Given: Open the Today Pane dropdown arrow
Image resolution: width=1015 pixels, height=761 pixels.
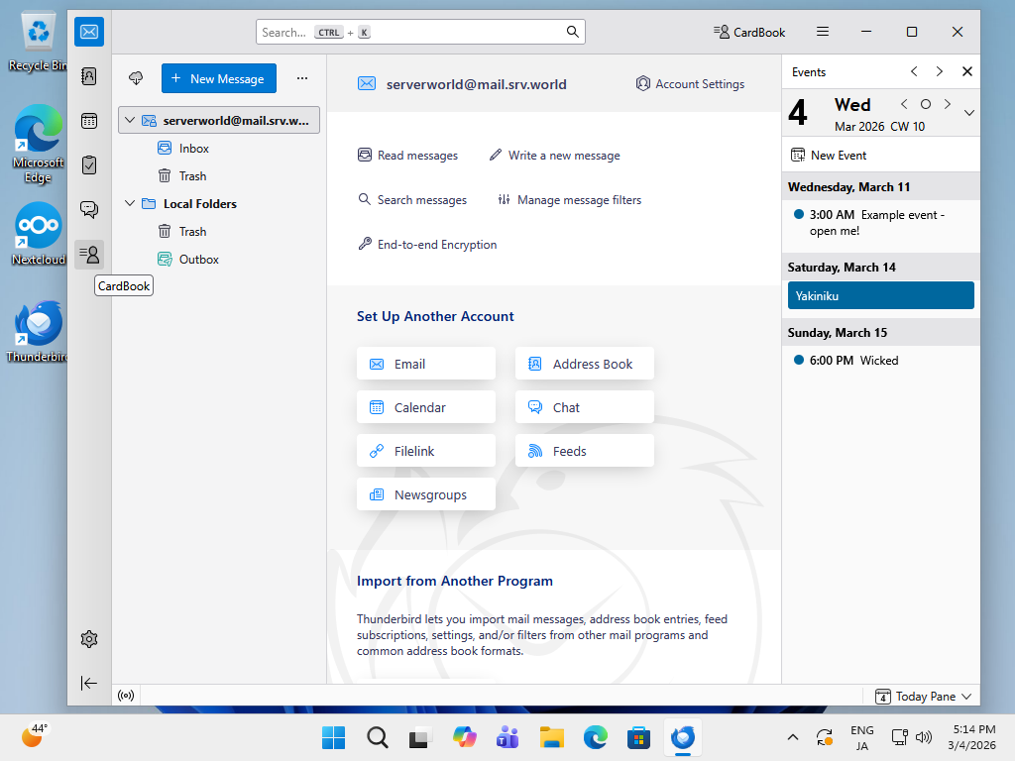Looking at the screenshot, I should 966,697.
